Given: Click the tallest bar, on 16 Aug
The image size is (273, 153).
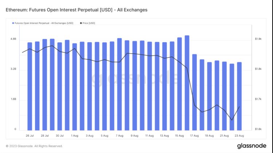Looking at the screenshot, I should pyautogui.click(x=187, y=83).
